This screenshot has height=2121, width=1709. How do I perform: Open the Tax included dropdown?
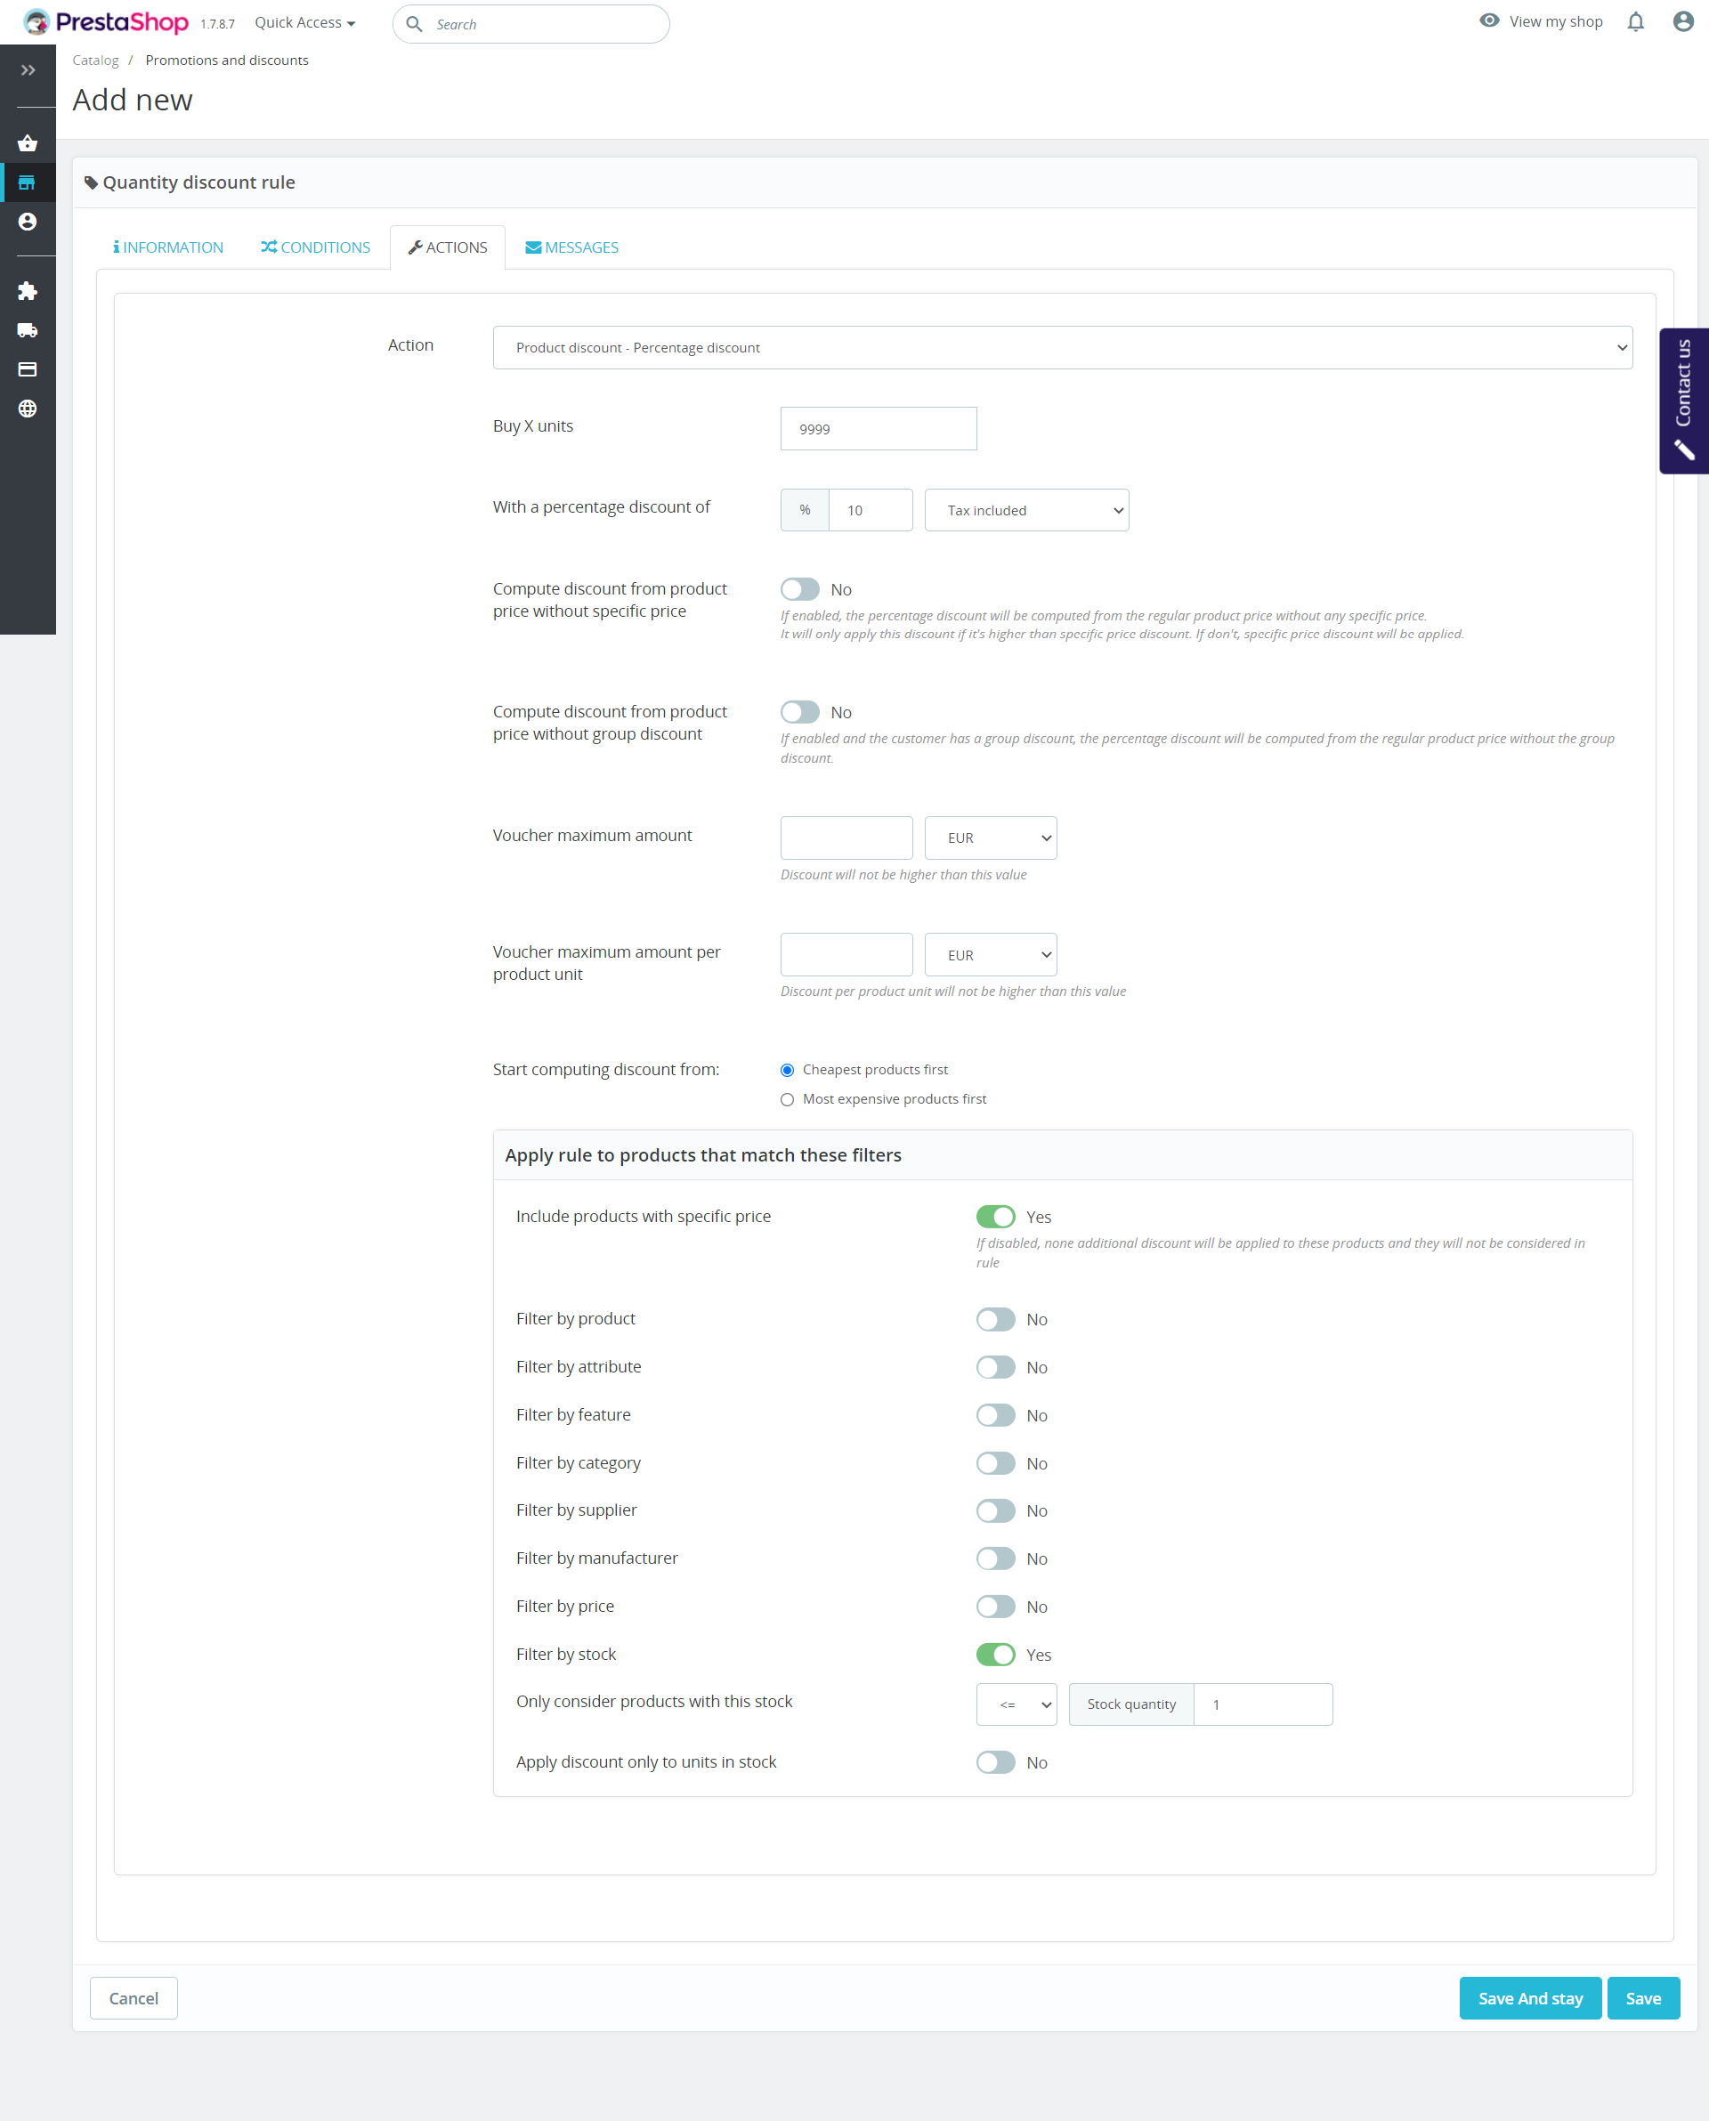click(1025, 510)
